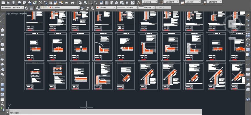Open workspace settings gear icon

tap(26, 8)
